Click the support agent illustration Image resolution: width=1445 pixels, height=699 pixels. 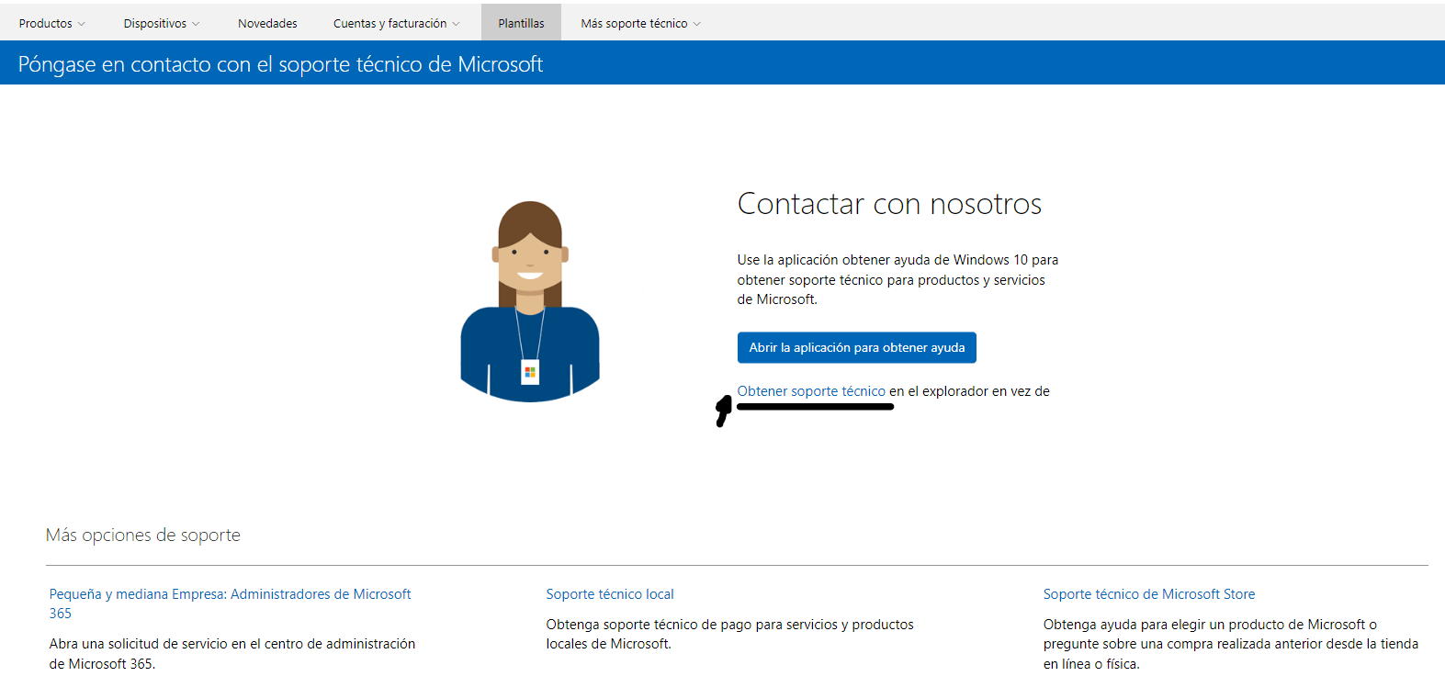pyautogui.click(x=530, y=301)
